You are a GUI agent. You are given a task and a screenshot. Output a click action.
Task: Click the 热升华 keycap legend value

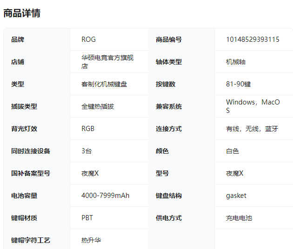[91, 240]
